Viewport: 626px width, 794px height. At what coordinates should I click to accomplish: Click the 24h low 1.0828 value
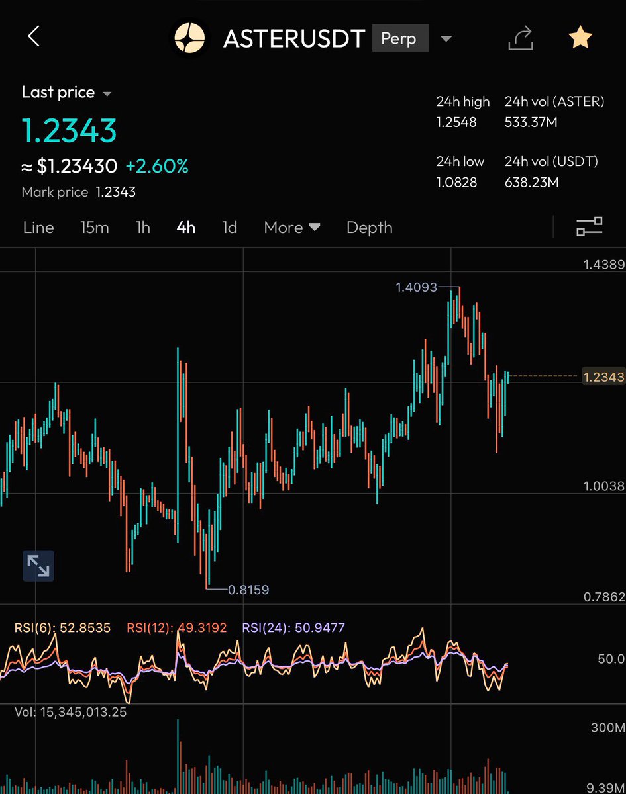(456, 182)
